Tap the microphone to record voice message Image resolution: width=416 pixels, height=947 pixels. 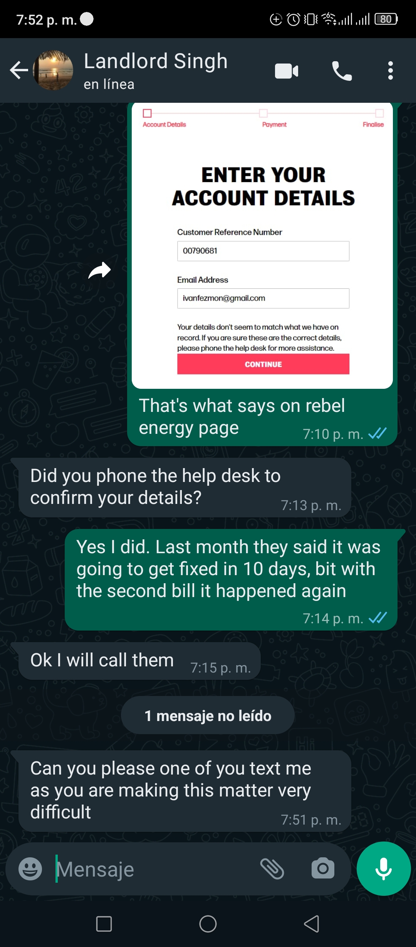click(384, 868)
